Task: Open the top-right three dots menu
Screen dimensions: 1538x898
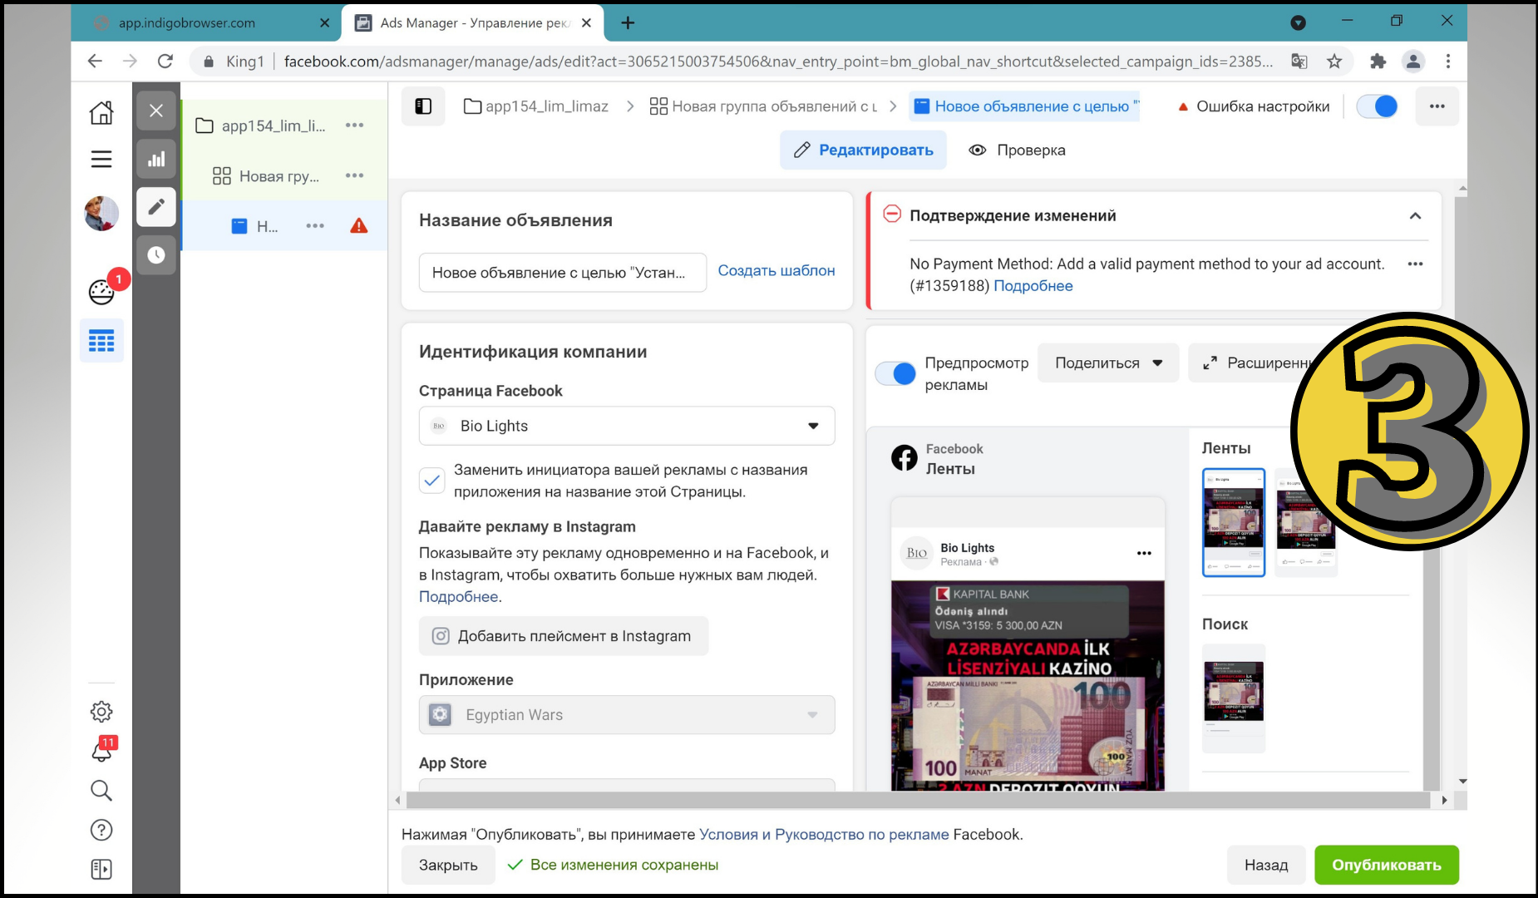Action: pos(1437,106)
